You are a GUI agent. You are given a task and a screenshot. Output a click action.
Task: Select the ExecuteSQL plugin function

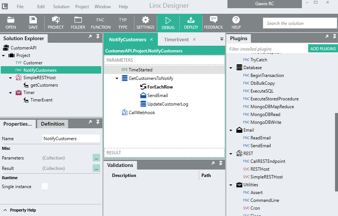258,91
